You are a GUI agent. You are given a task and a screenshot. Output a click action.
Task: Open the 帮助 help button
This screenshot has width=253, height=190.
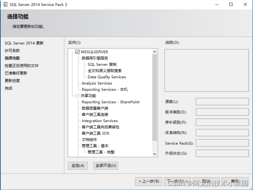[x=235, y=181]
